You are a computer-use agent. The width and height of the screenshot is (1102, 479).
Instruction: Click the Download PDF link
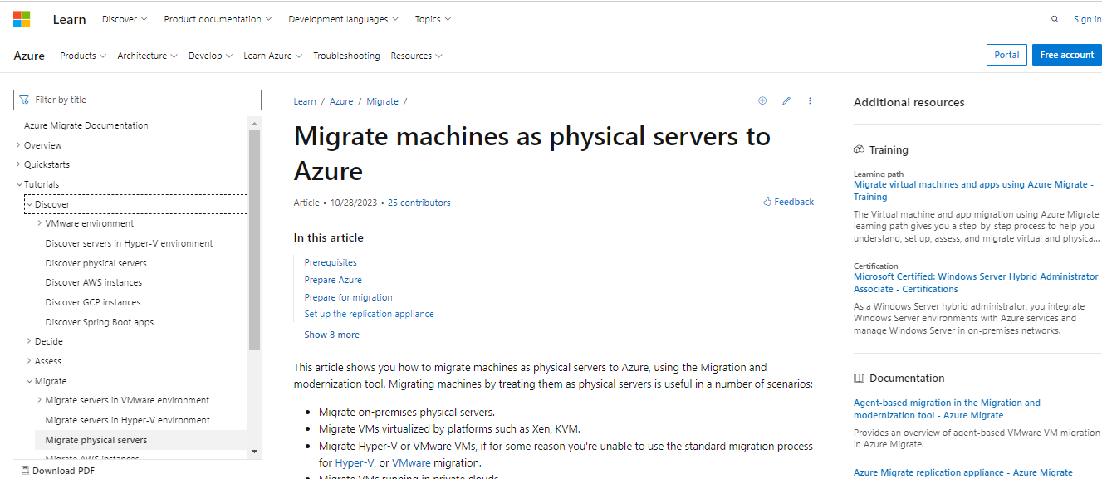pyautogui.click(x=57, y=471)
